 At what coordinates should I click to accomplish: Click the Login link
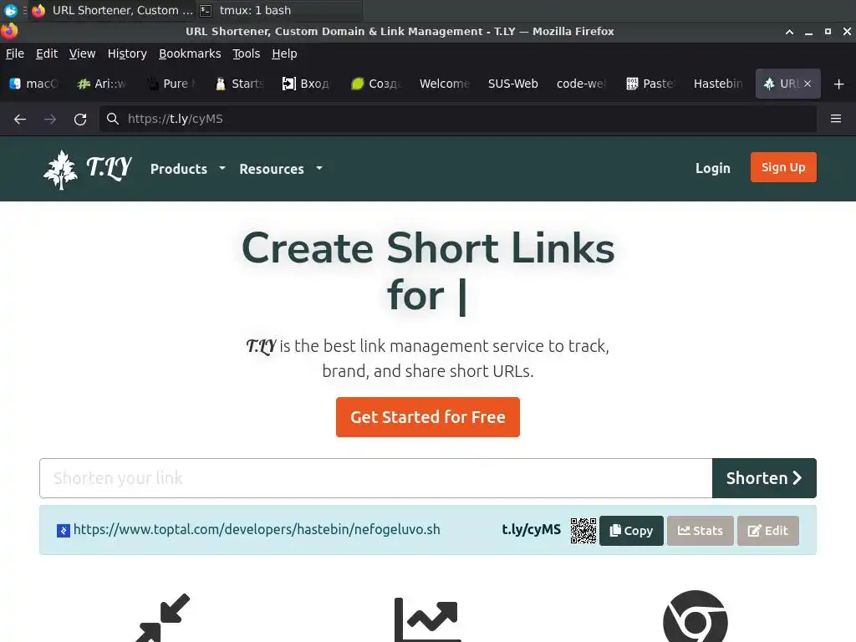tap(712, 168)
